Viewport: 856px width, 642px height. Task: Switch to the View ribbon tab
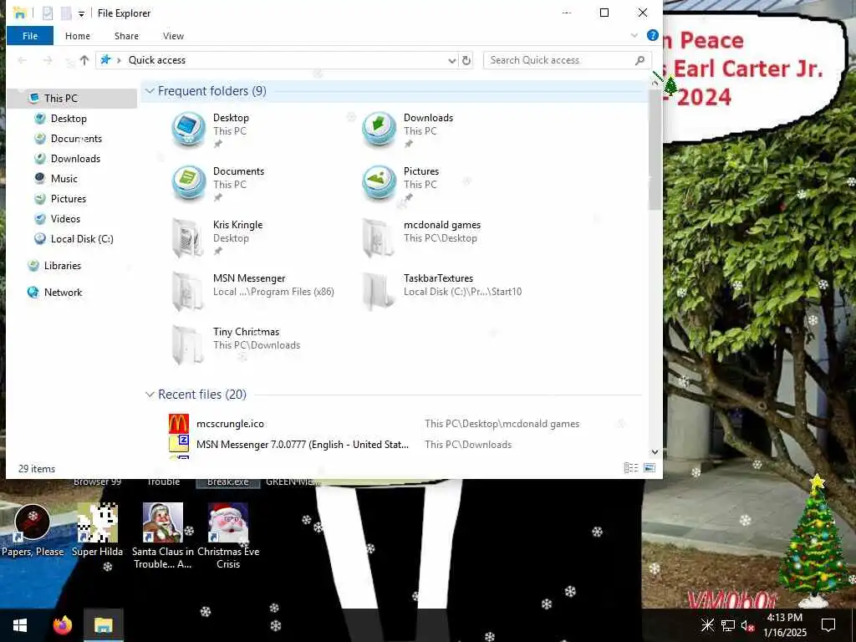coord(173,36)
